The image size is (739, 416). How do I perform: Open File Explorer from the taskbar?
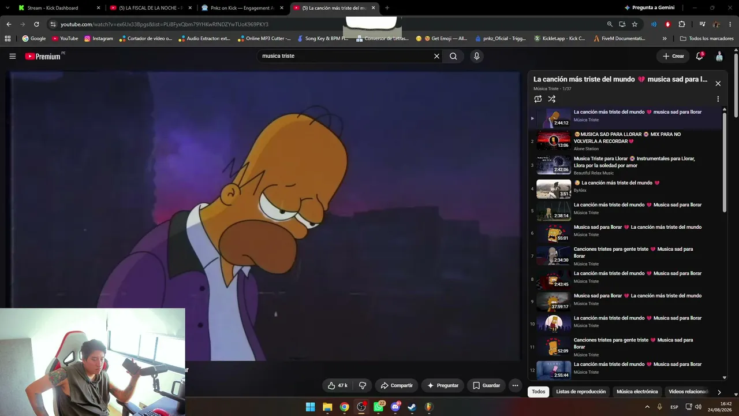[327, 407]
